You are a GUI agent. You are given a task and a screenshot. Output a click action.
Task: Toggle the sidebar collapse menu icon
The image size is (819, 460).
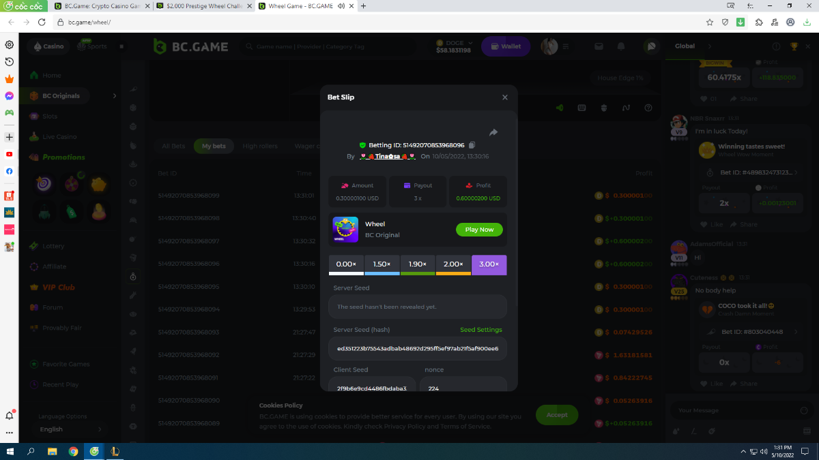coord(121,46)
